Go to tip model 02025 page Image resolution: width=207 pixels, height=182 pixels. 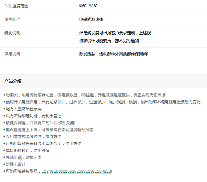[81, 171]
